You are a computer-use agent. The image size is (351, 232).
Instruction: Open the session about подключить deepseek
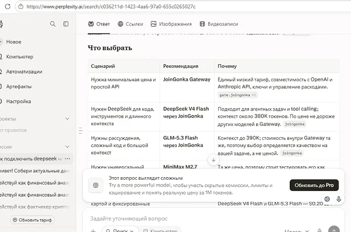pos(30,158)
